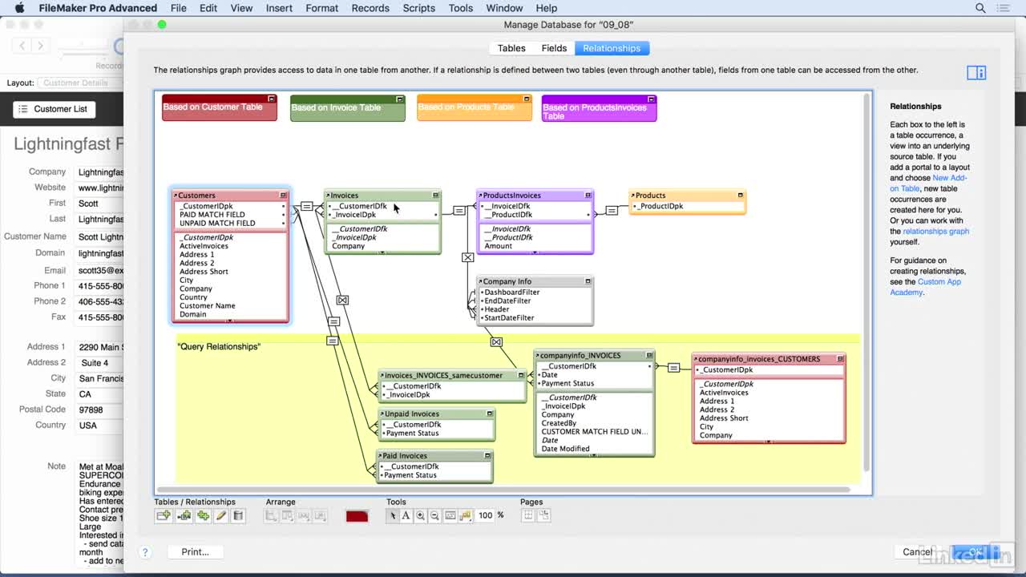Screen dimensions: 1026x577
Task: Click the equals operator between Customers and Invoices
Action: [x=306, y=206]
